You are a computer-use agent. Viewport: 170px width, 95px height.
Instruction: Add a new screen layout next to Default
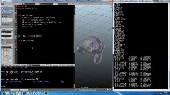(x=36, y=4)
